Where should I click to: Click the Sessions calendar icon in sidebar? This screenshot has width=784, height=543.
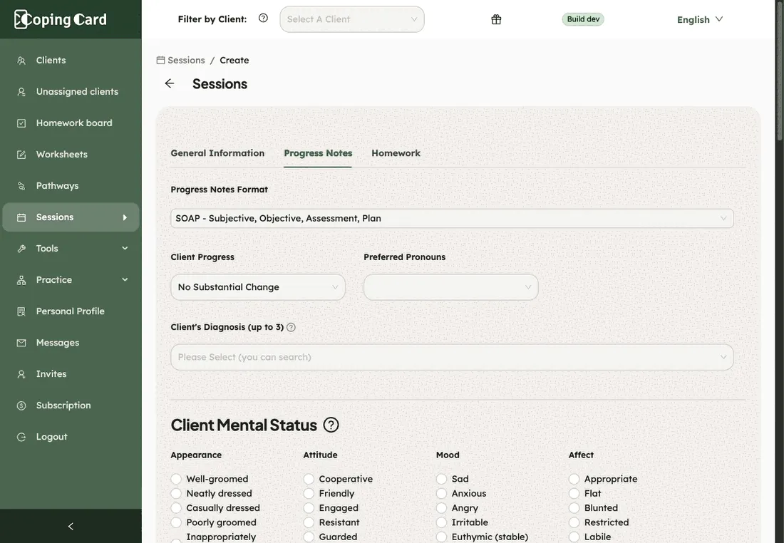pyautogui.click(x=21, y=217)
